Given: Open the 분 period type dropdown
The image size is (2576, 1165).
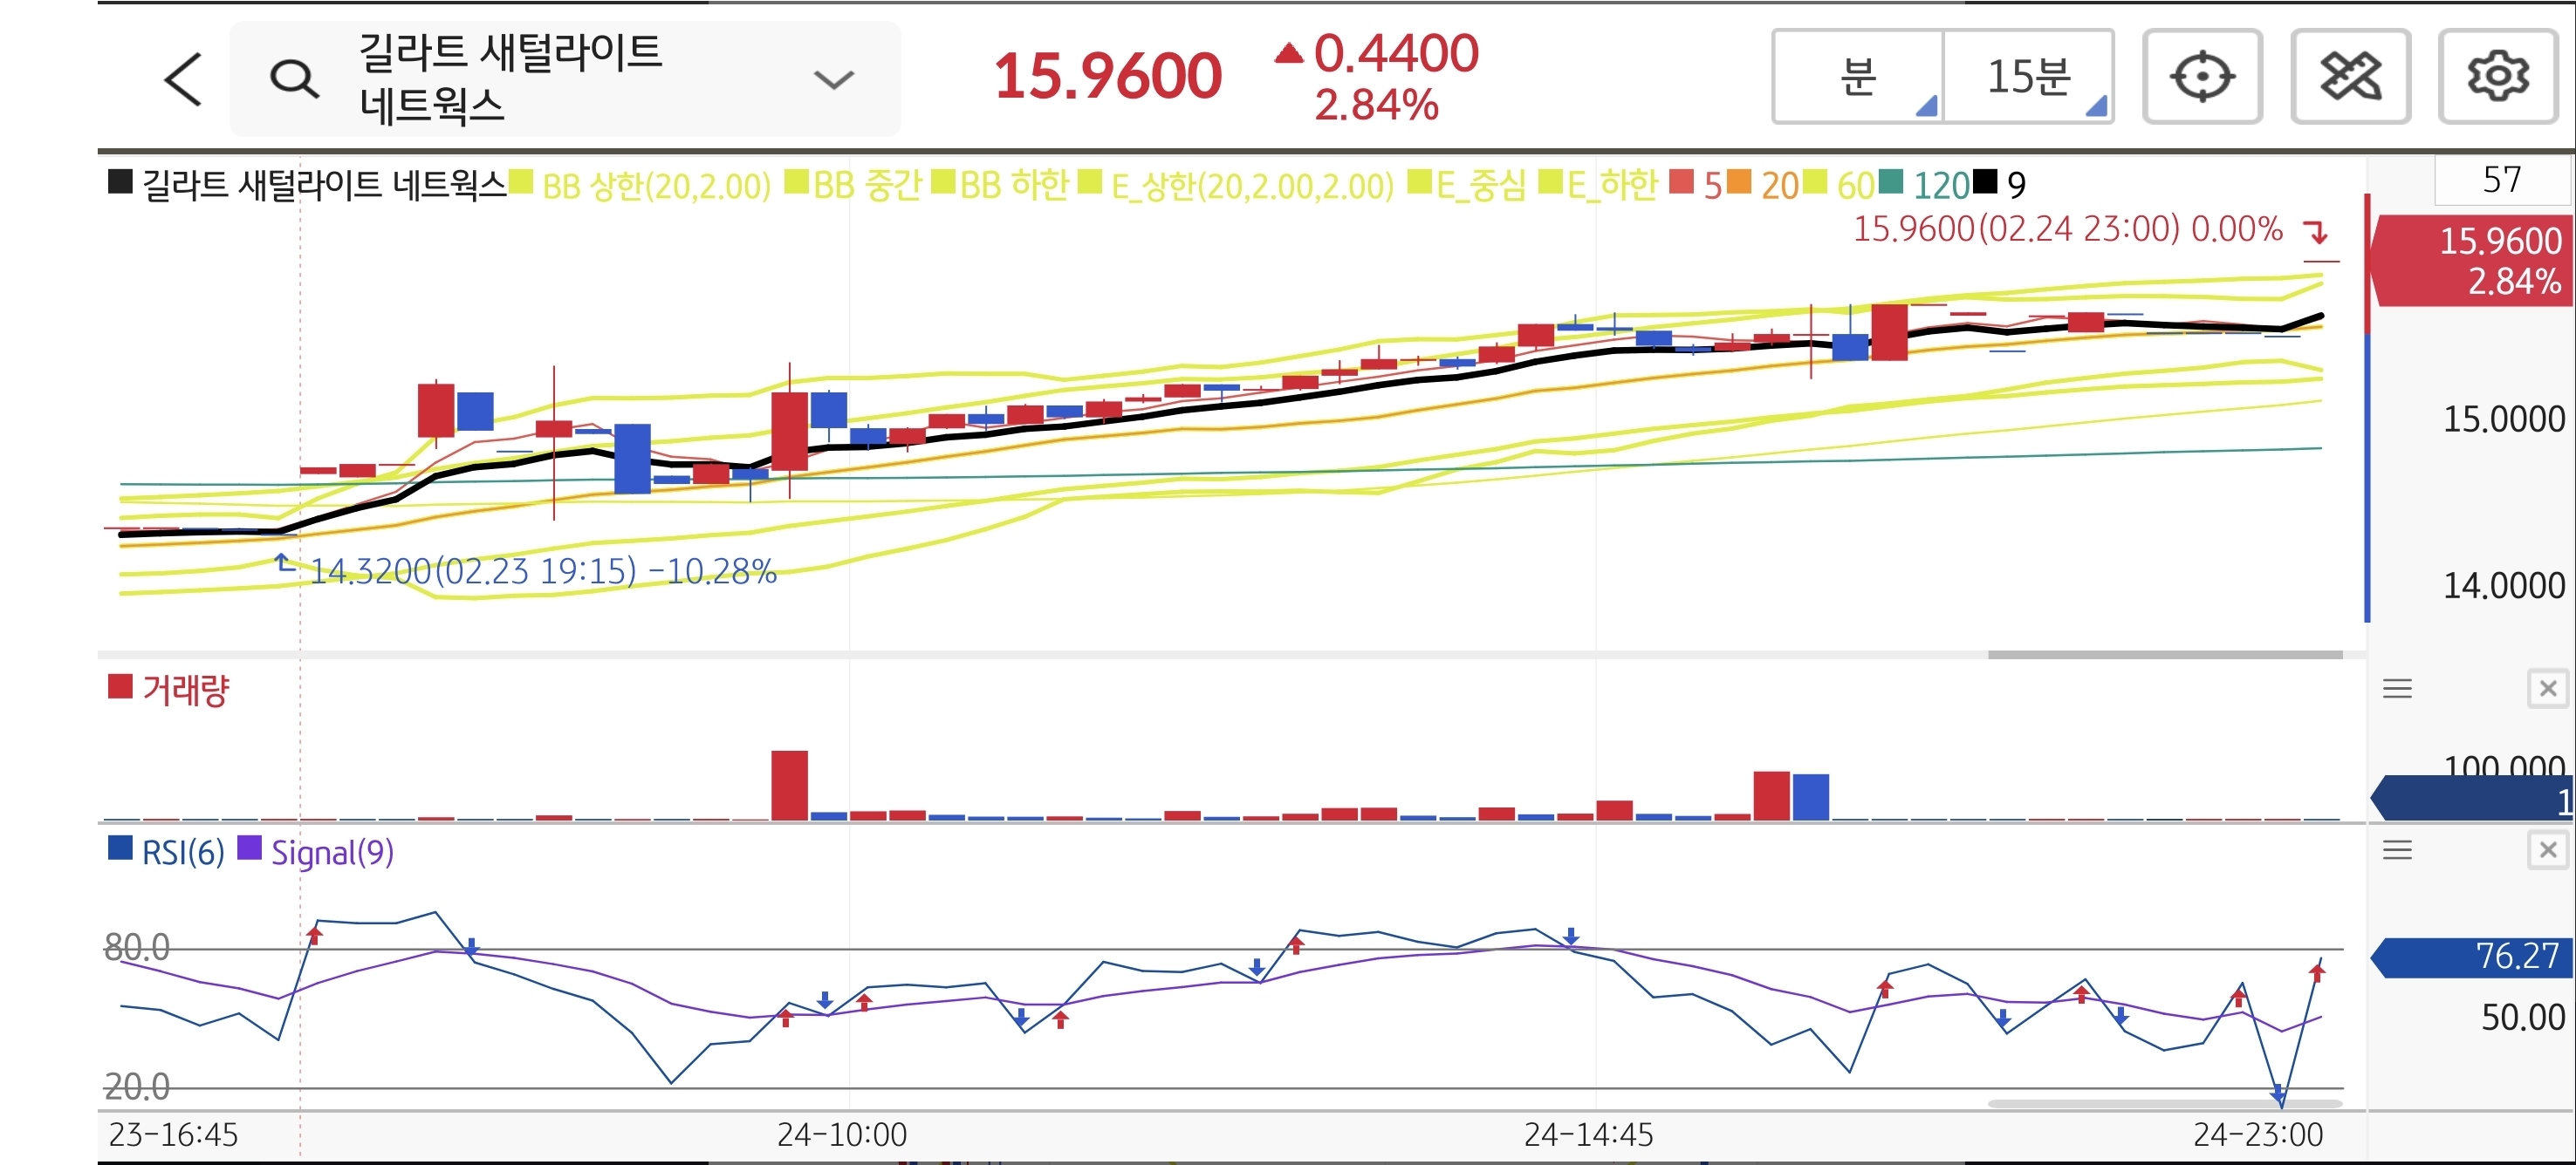Looking at the screenshot, I should pyautogui.click(x=1858, y=77).
